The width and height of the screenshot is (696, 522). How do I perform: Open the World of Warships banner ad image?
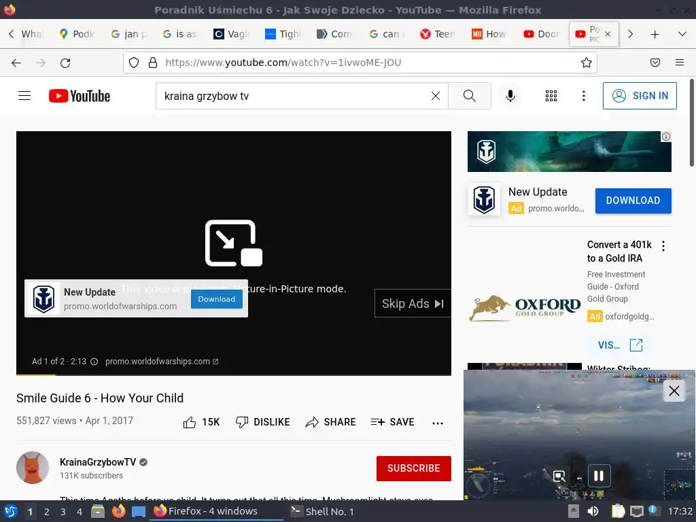(x=569, y=152)
